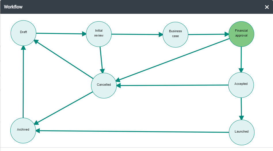The image size is (273, 151).
Task: Click the Workflow dialog title
Action: (13, 7)
